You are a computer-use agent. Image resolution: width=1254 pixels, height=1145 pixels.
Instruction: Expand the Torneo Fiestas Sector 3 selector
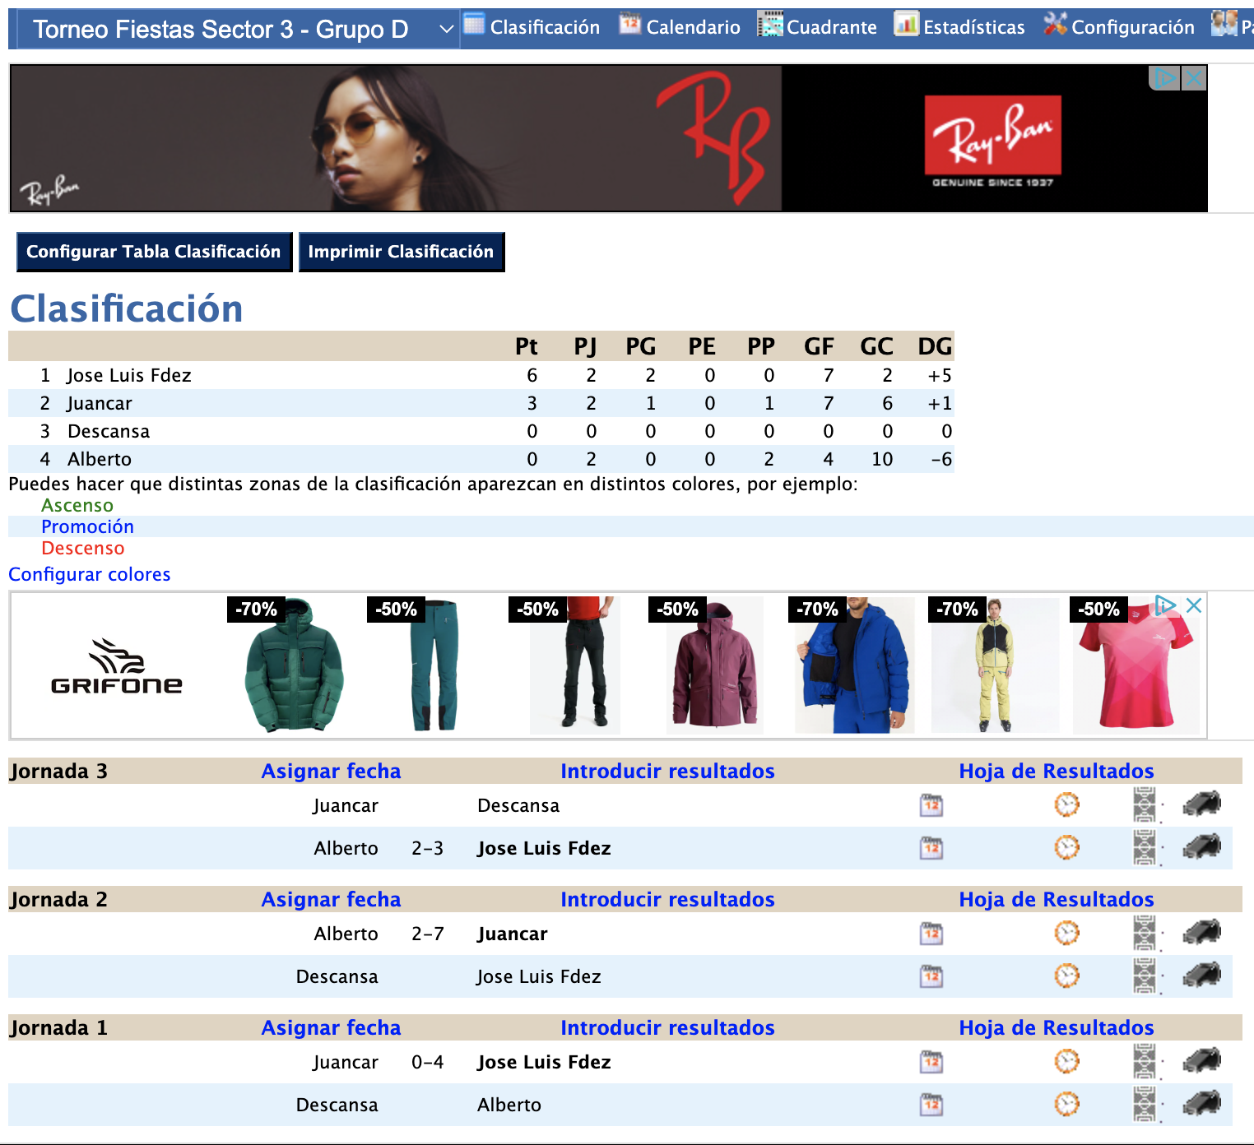(238, 30)
